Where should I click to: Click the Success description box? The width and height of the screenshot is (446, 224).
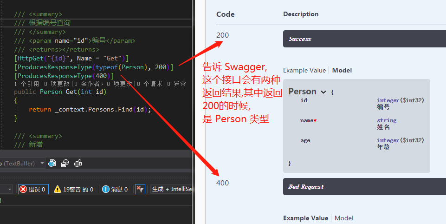click(x=364, y=39)
